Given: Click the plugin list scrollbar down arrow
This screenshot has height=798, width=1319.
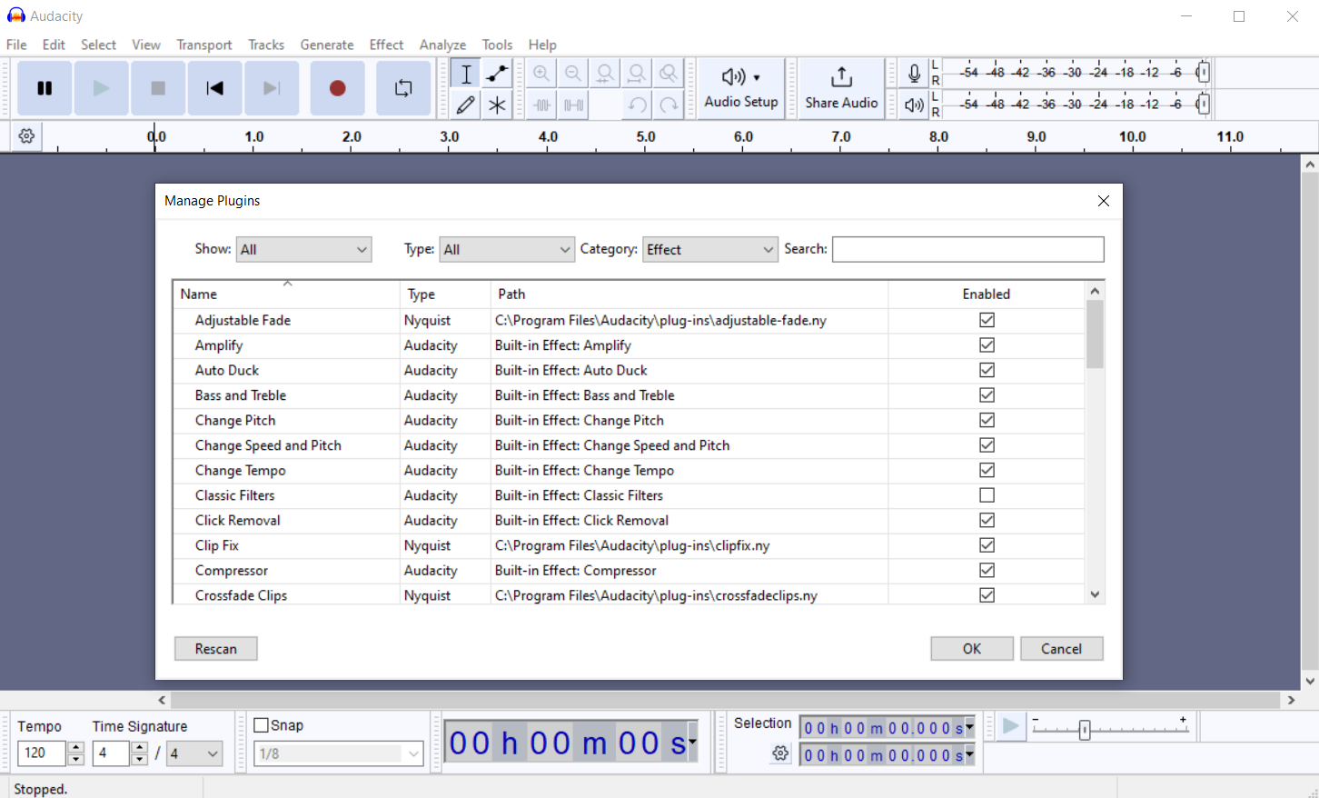Looking at the screenshot, I should [x=1095, y=594].
